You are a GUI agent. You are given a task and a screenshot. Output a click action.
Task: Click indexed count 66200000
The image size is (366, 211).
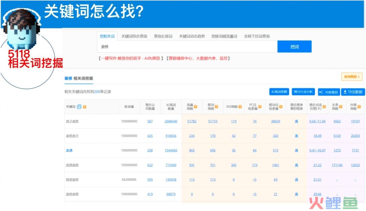pos(129,180)
